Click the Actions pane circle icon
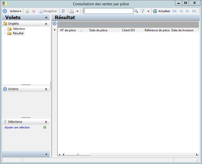This screenshot has width=202, height=164. [x=5, y=89]
